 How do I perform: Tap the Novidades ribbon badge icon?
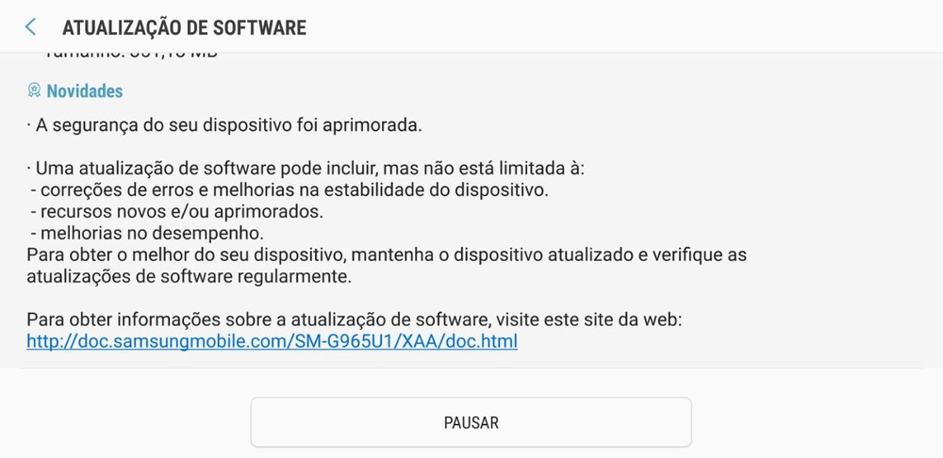pos(34,90)
